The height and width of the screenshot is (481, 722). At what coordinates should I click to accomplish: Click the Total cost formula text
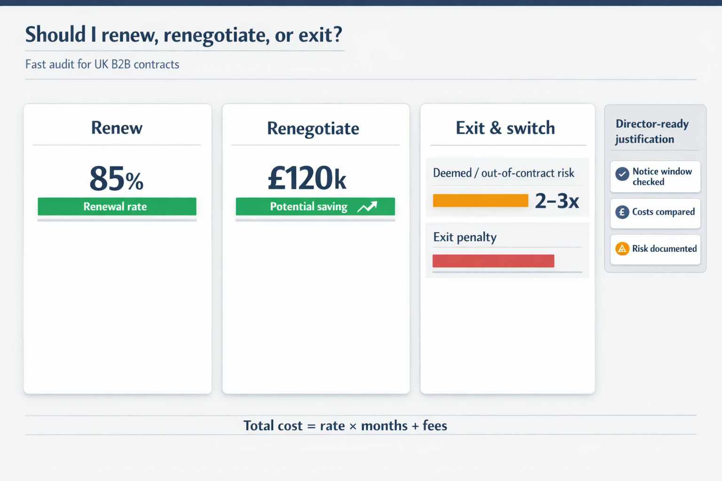pyautogui.click(x=345, y=426)
